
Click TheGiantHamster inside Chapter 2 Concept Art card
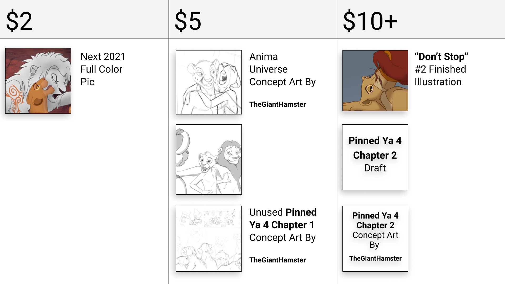(375, 258)
